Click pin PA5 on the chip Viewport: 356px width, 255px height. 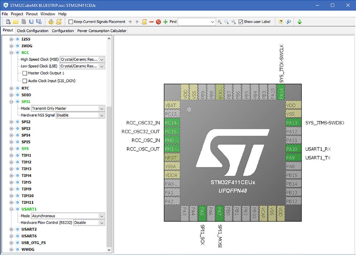202,213
